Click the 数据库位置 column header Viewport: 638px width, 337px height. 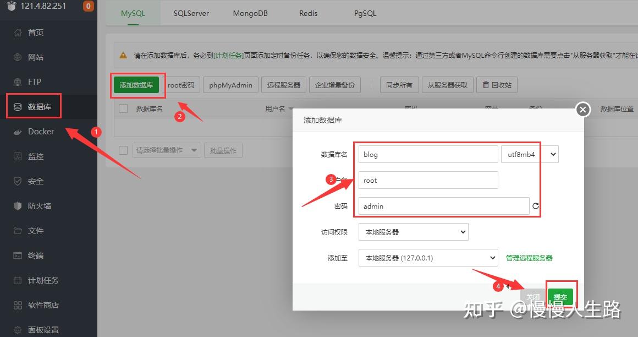(x=617, y=109)
